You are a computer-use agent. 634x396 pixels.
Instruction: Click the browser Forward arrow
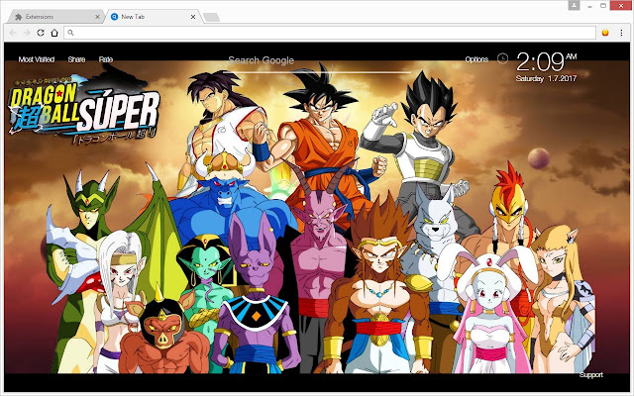pos(27,33)
